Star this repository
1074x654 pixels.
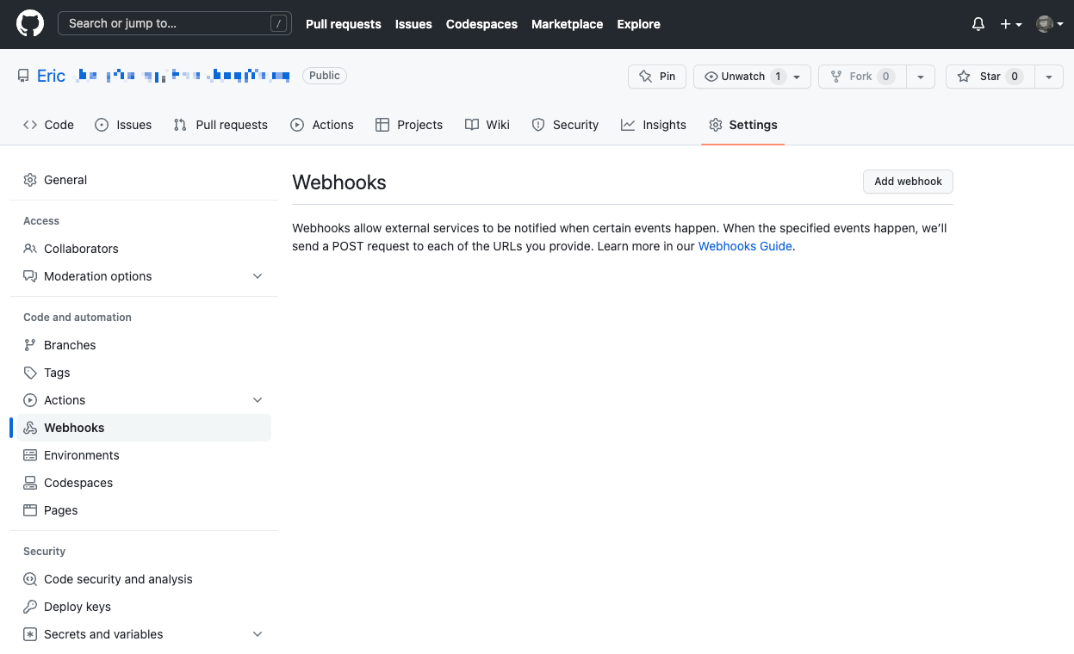pos(990,77)
